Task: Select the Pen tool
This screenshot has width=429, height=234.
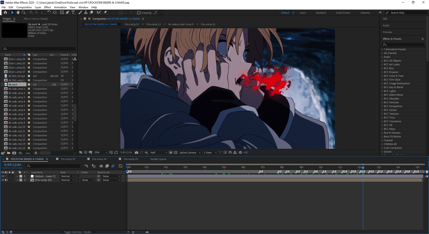Action: (x=67, y=13)
